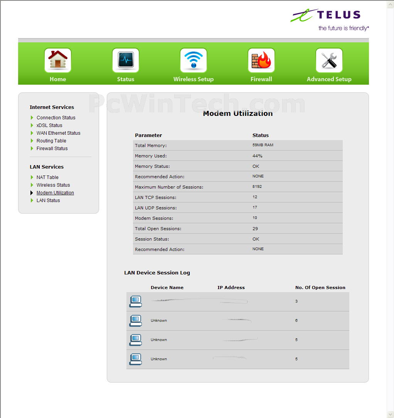Open the WAN Ethernet Status link
Viewport: 394px width, 418px height.
click(x=59, y=133)
